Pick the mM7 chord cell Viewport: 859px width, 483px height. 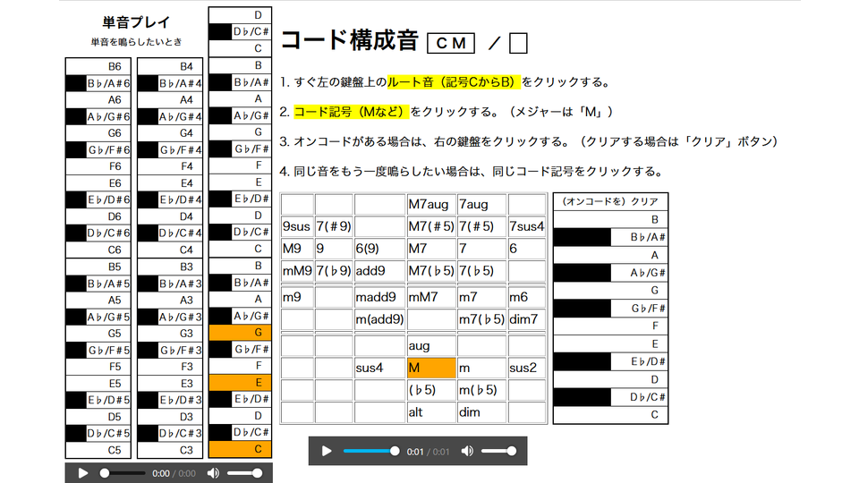431,297
